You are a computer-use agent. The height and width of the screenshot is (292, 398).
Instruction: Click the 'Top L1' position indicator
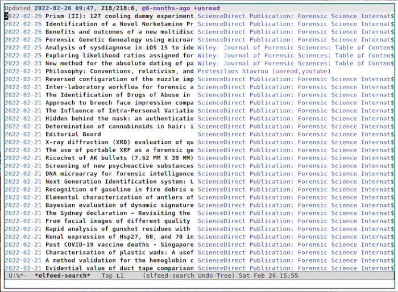point(113,276)
